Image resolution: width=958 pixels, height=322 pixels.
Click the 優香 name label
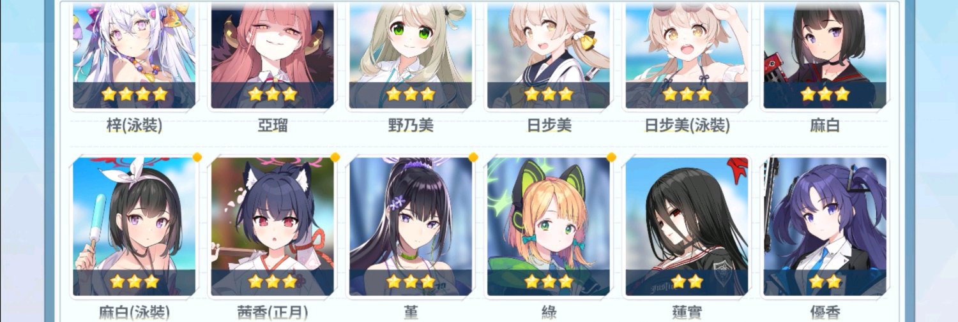(x=825, y=313)
